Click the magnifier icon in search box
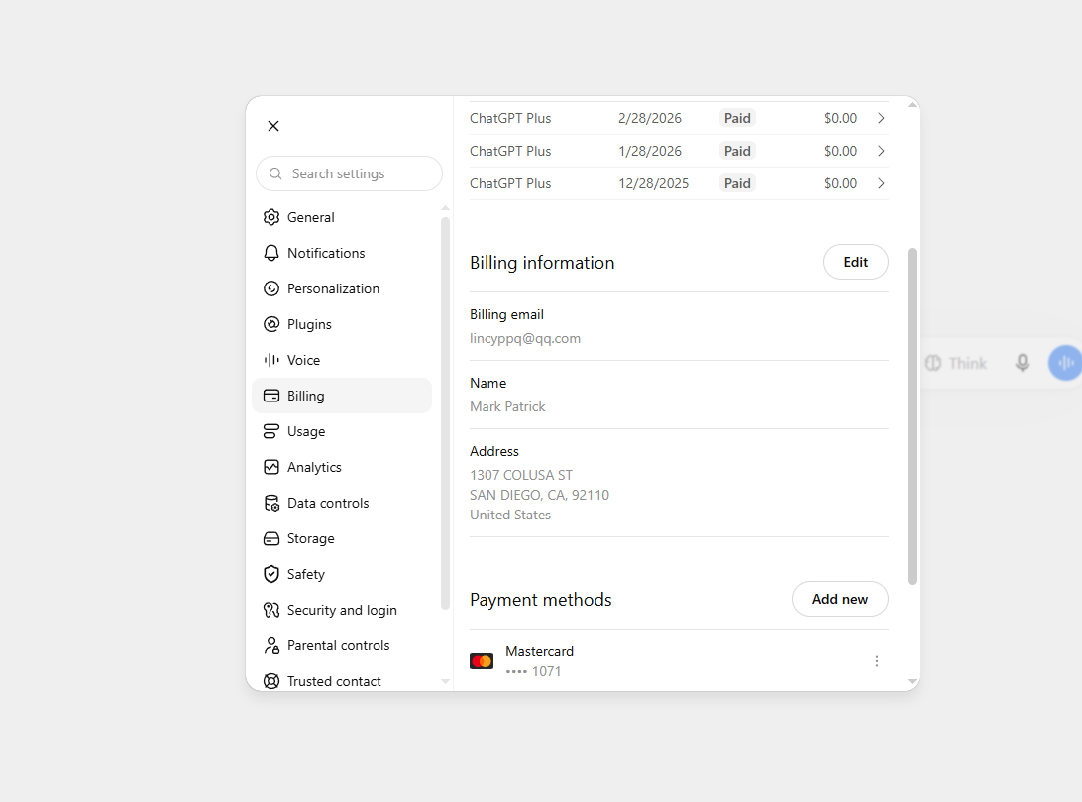Viewport: 1082px width, 802px height. click(275, 173)
